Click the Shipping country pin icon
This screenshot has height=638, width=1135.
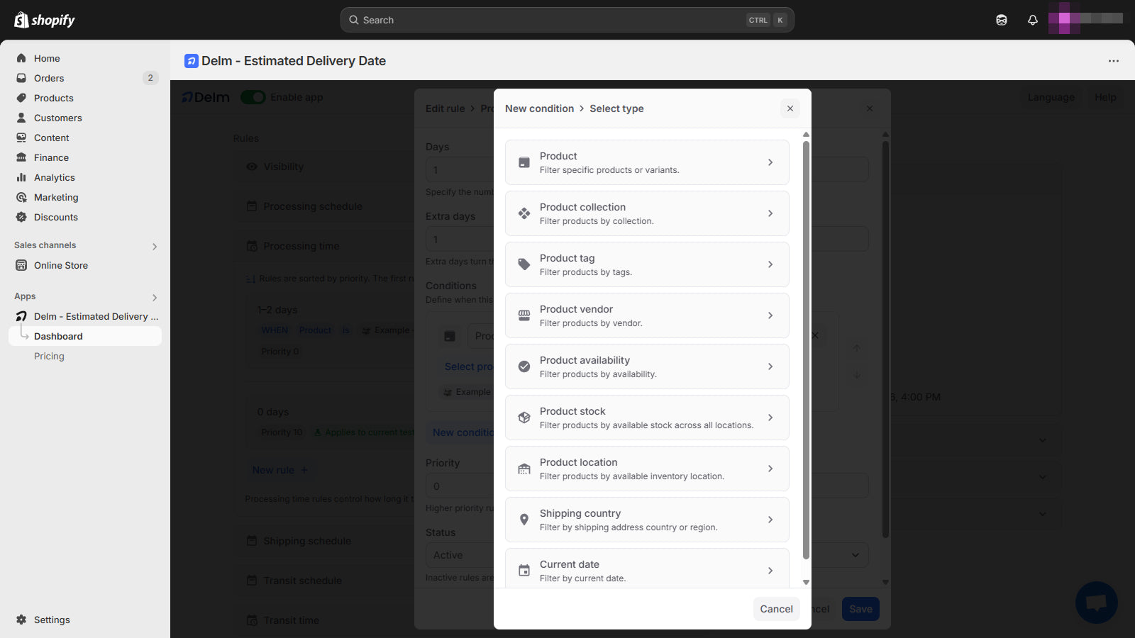click(x=524, y=520)
